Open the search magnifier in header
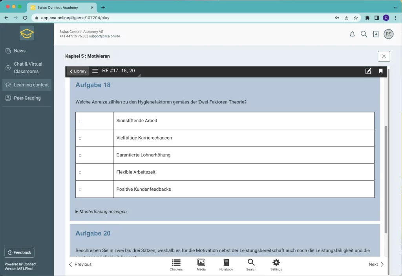Viewport: 402px width, 276px height. pyautogui.click(x=364, y=34)
